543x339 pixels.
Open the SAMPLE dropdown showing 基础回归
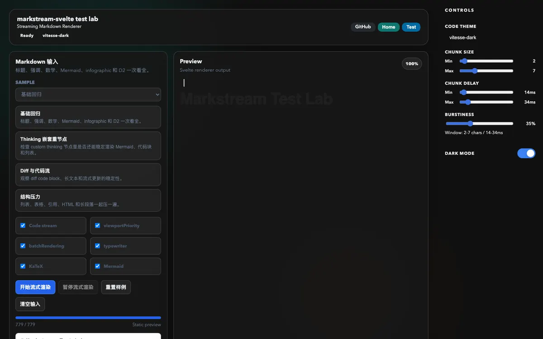pyautogui.click(x=88, y=94)
